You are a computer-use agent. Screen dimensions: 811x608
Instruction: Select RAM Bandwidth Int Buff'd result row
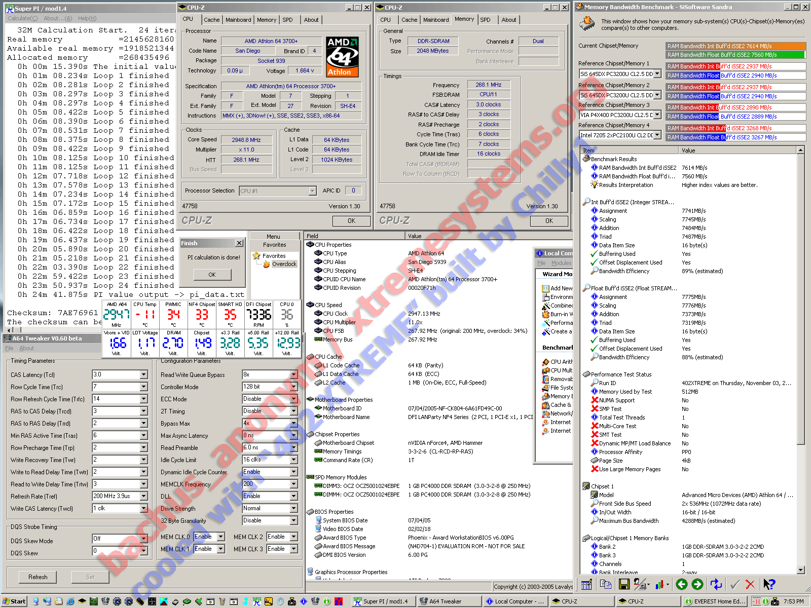point(689,168)
